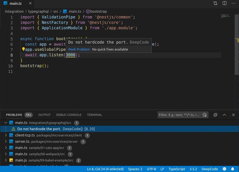
Task: Maximize the panel using the up chevron
Action: pyautogui.click(x=225, y=115)
